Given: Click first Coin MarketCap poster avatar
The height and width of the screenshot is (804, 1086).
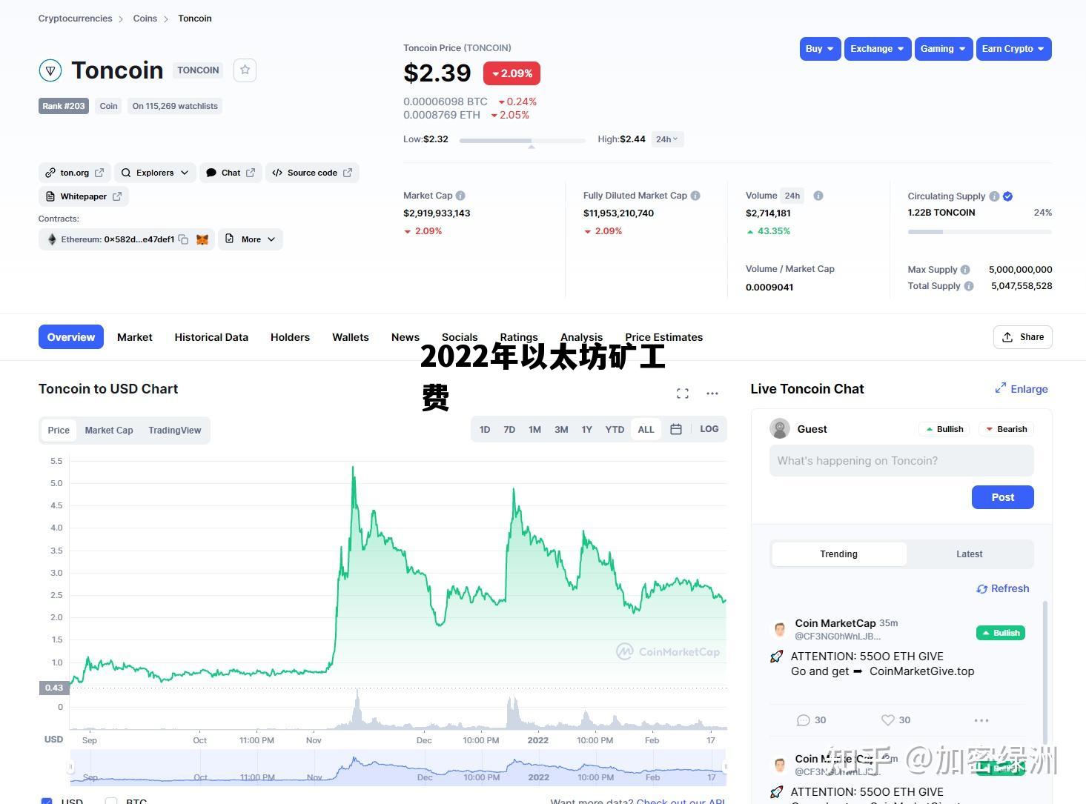Looking at the screenshot, I should pos(780,629).
